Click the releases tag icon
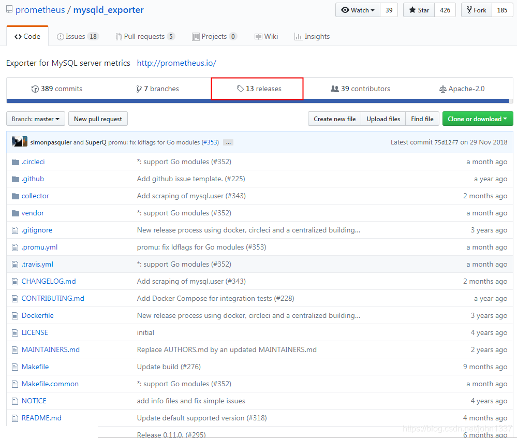517x438 pixels. 240,89
